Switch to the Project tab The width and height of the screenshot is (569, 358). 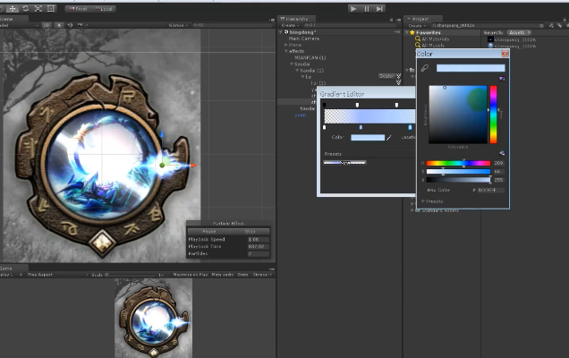point(418,18)
